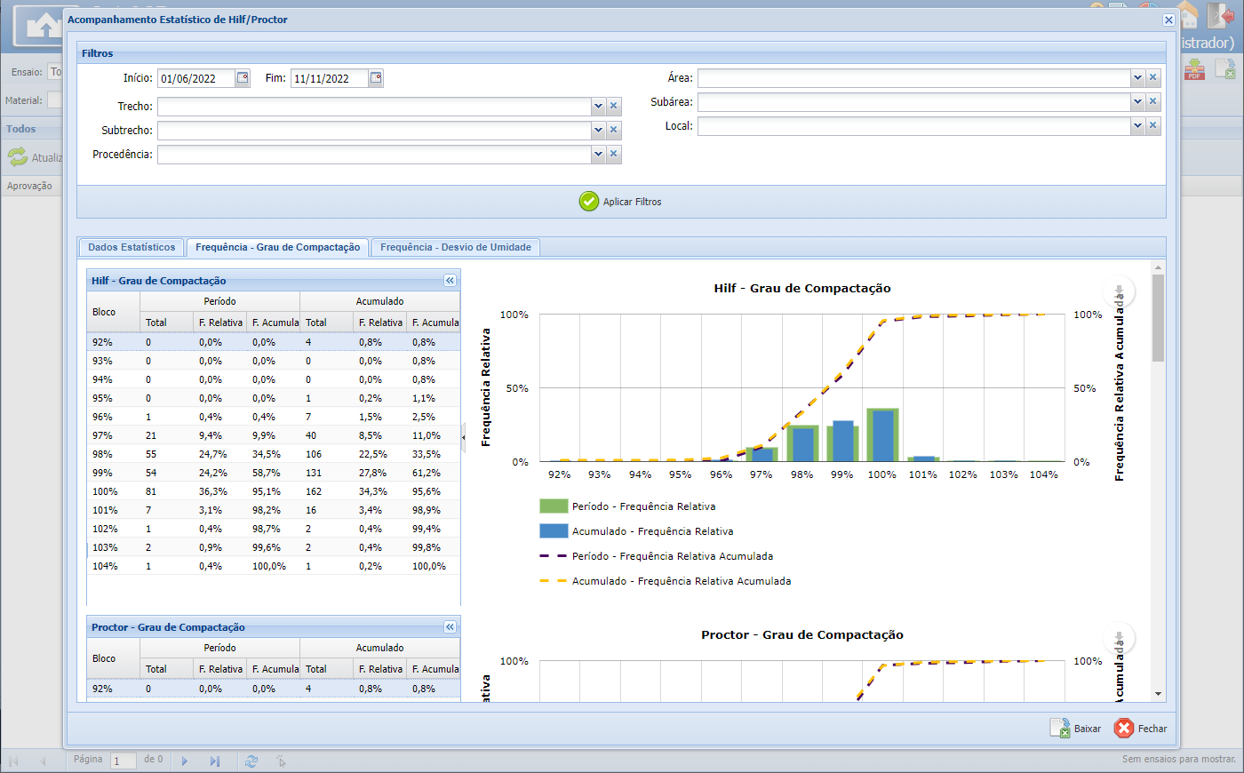Click the Atualizar refresh icon in background

[x=18, y=157]
